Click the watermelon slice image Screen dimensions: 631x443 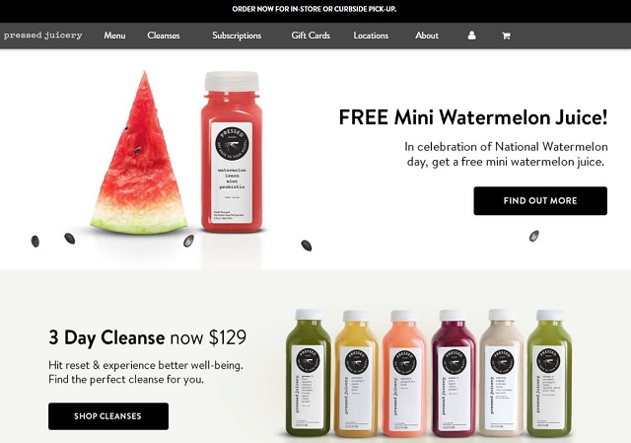pos(139,153)
